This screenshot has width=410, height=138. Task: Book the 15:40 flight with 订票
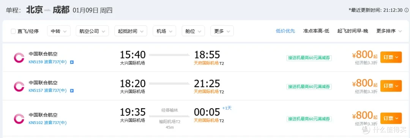pyautogui.click(x=391, y=57)
